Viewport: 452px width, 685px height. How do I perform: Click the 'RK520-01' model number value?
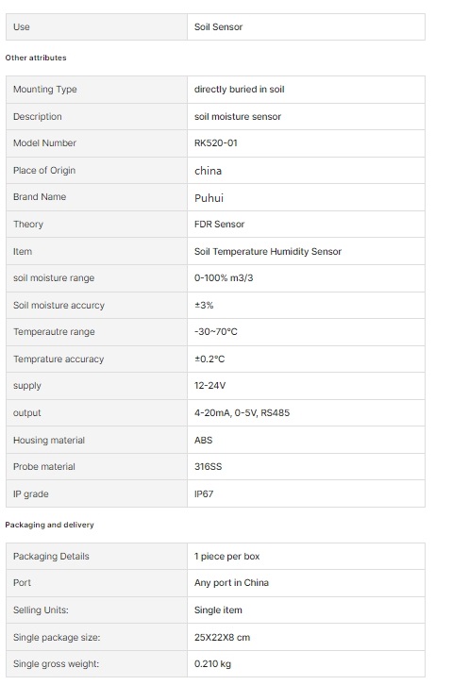[x=216, y=143]
